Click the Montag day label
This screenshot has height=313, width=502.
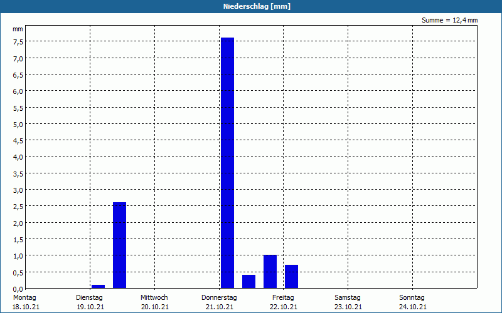(x=24, y=298)
